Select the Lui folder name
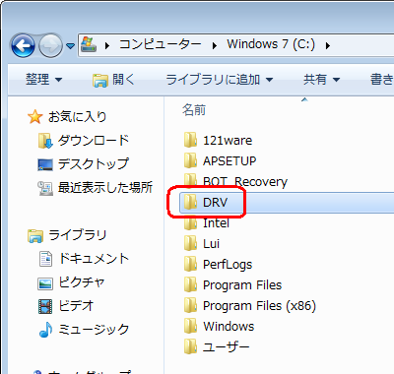The height and width of the screenshot is (374, 394). (x=211, y=244)
